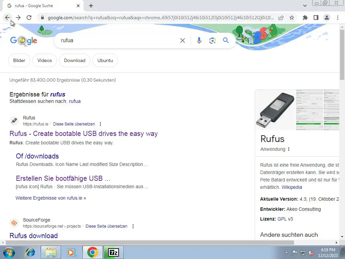Click 'GPL v3' in the Rufus panel
Viewport: 345px width, 259px height.
coord(285,219)
